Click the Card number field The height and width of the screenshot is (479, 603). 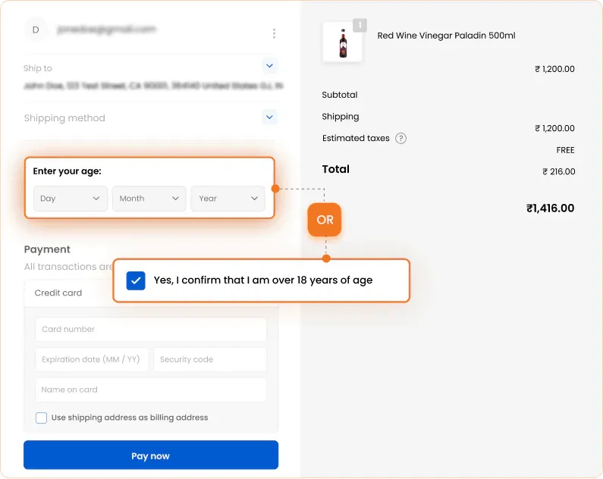pos(151,329)
